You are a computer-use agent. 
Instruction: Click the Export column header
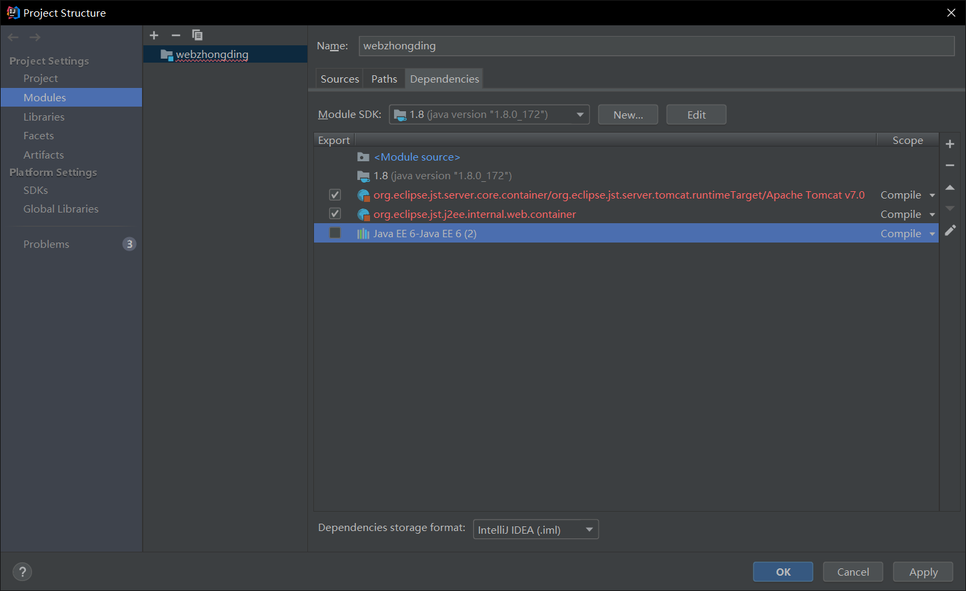coord(334,140)
